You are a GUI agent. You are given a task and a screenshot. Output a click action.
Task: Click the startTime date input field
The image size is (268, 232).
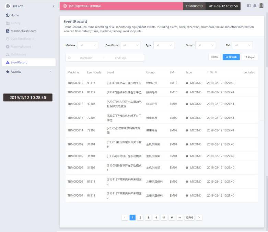point(86,58)
